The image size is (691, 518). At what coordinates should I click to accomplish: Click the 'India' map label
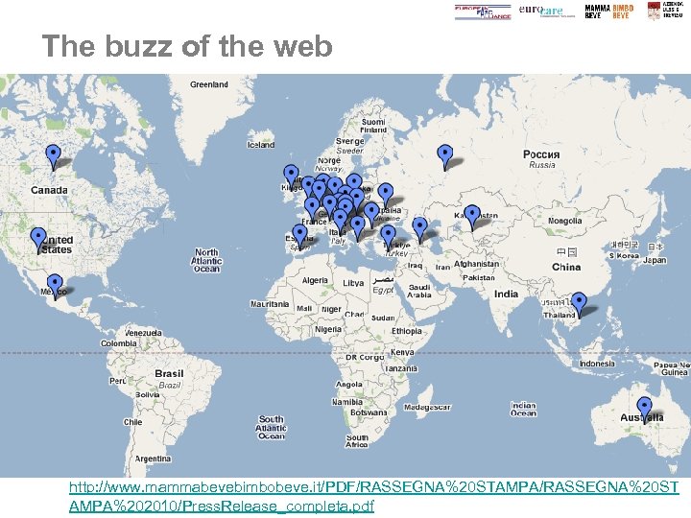point(506,294)
